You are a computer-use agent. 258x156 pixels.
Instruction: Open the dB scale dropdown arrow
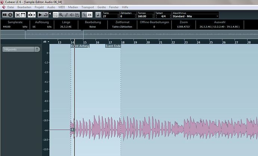pyautogui.click(x=48, y=42)
